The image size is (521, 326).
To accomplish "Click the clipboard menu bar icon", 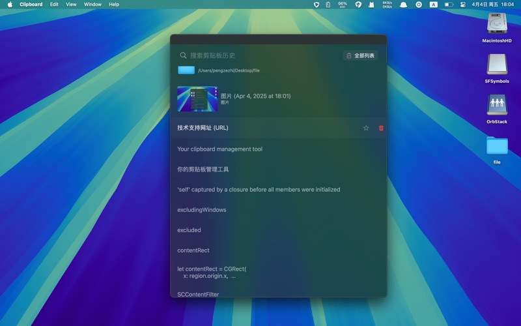I will [328, 5].
